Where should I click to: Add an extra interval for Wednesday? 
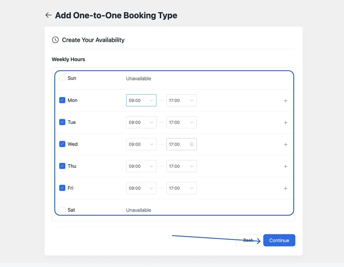click(x=286, y=144)
